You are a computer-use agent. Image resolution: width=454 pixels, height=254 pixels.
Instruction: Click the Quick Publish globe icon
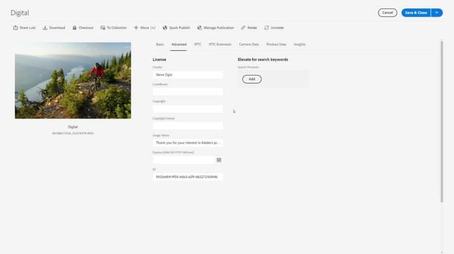pyautogui.click(x=165, y=28)
